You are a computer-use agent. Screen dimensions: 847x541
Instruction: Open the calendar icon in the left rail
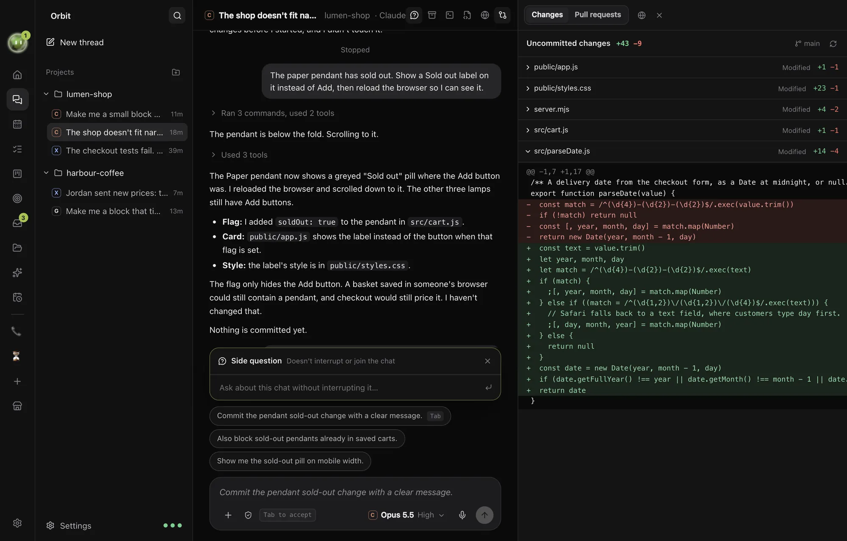(x=17, y=124)
